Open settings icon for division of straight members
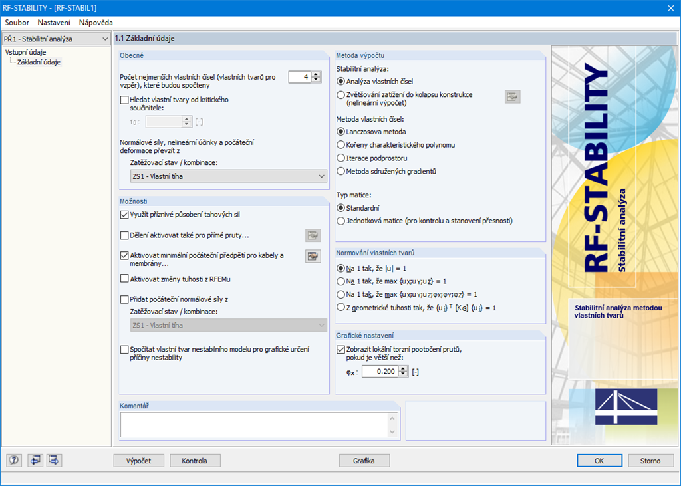The width and height of the screenshot is (681, 486). pyautogui.click(x=313, y=235)
